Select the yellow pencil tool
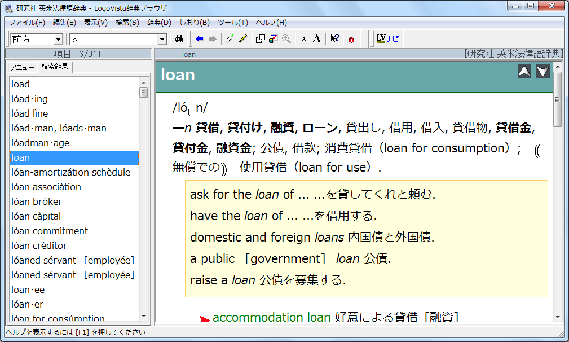This screenshot has height=342, width=569. (x=243, y=39)
